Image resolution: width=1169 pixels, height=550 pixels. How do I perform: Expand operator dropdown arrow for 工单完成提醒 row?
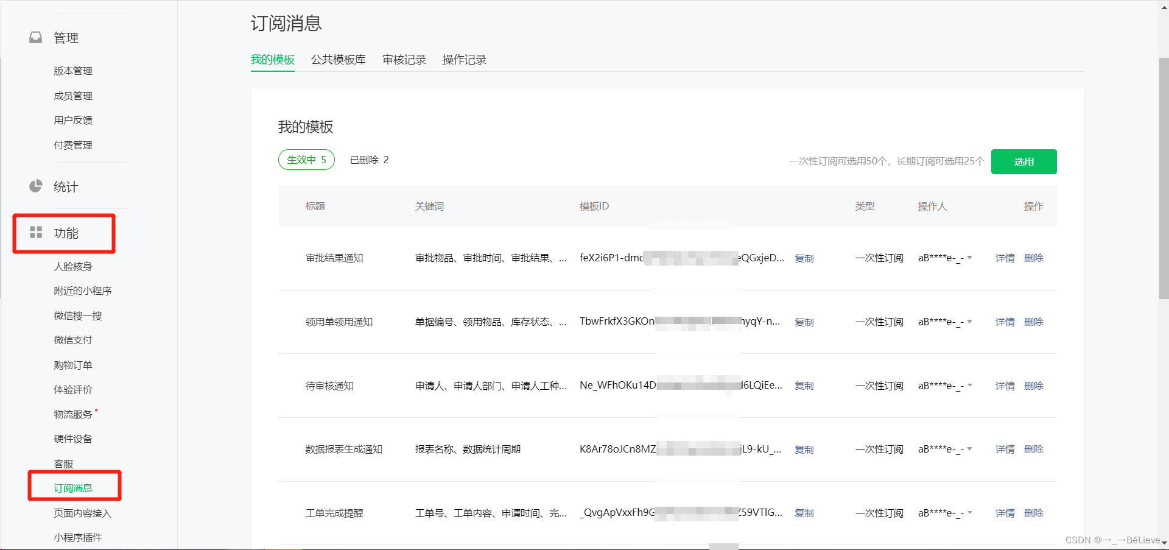tap(970, 513)
